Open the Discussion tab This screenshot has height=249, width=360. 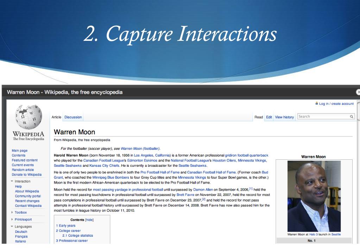73,117
